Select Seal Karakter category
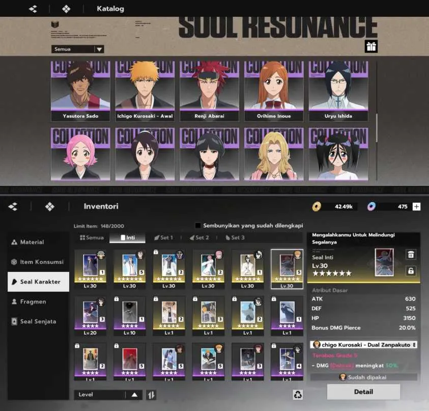Image resolution: width=429 pixels, height=411 pixels. tap(38, 282)
